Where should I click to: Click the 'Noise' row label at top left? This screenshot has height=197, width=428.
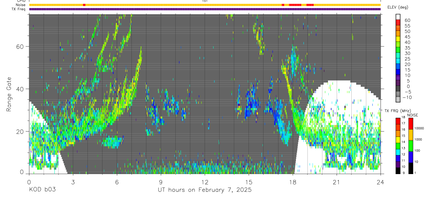click(x=21, y=5)
